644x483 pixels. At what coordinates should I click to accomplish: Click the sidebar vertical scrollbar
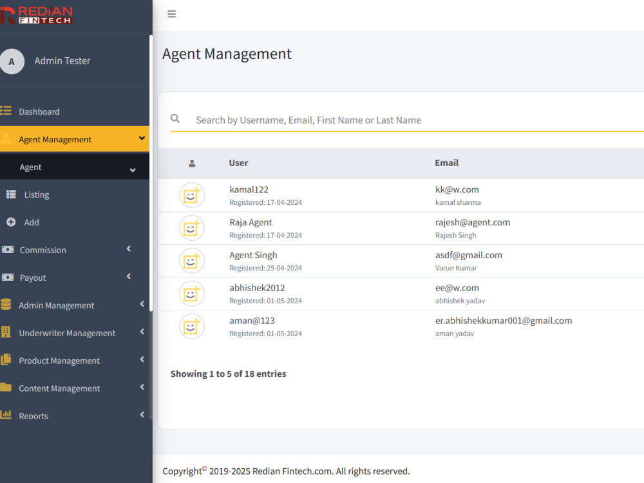point(151,173)
